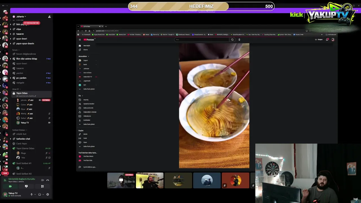361x203 pixels.
Task: Click the noise suppression waveform icon
Action: pyautogui.click(x=42, y=180)
